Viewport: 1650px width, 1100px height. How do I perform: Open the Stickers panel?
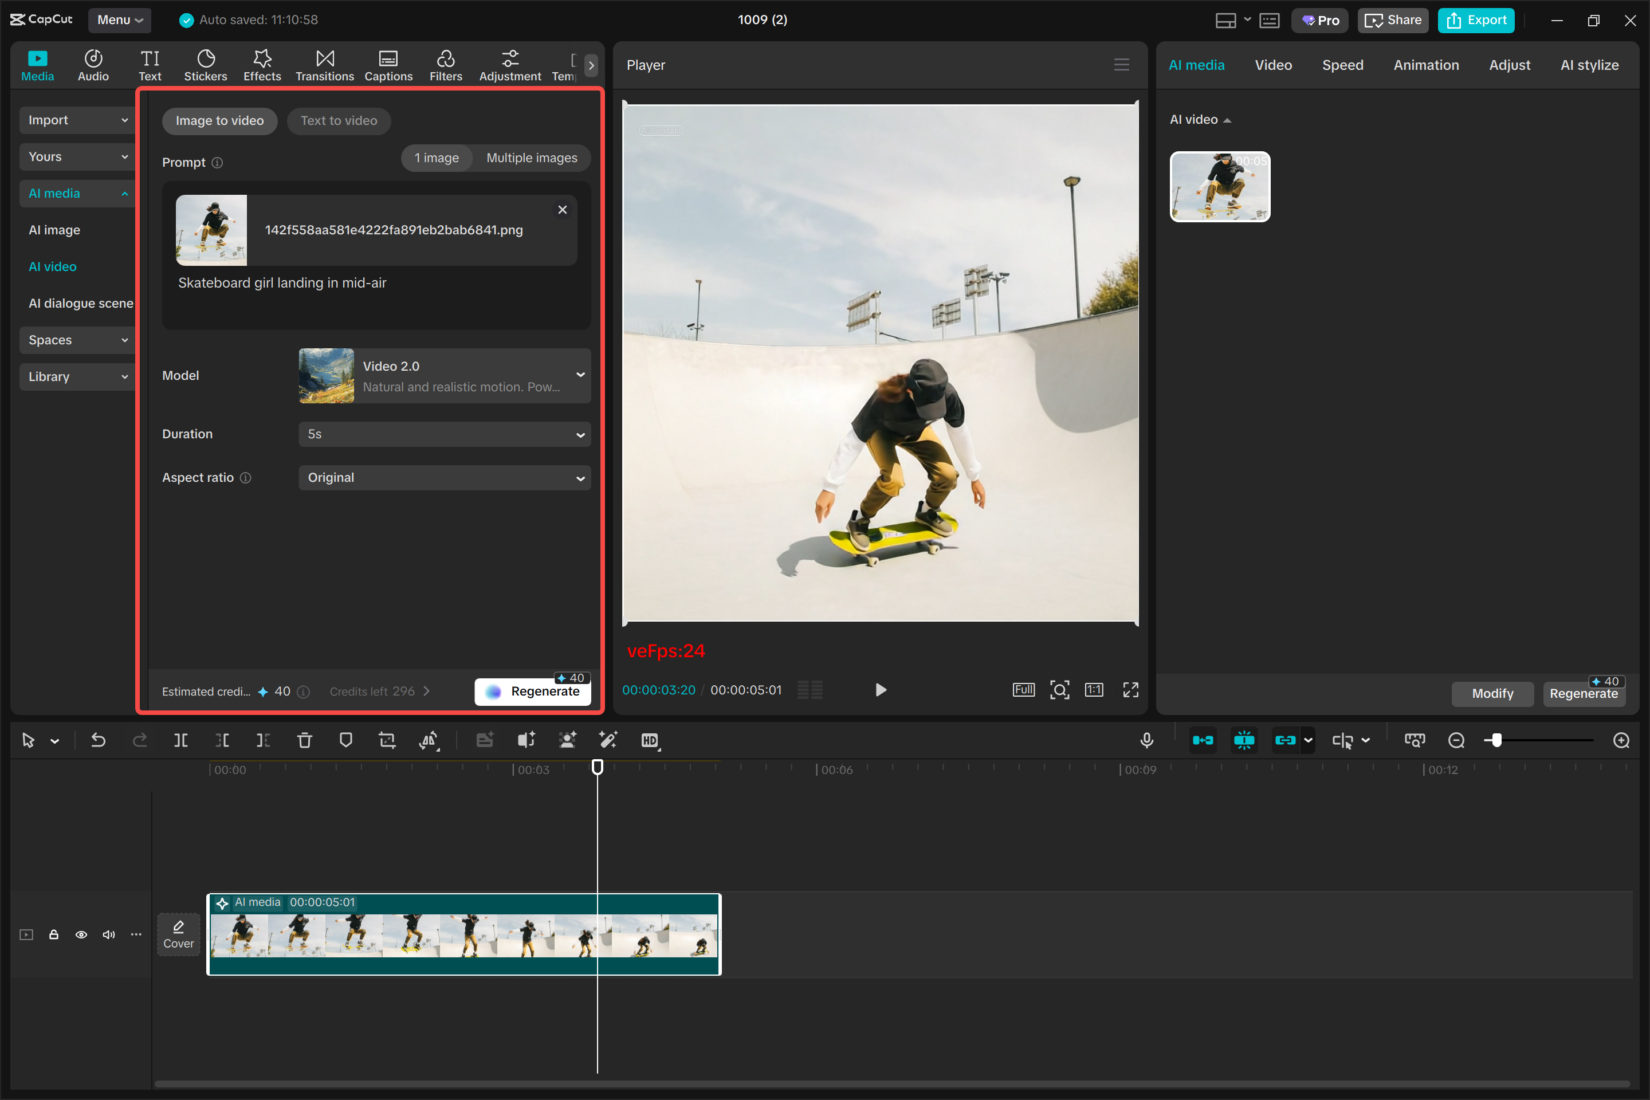click(x=206, y=65)
